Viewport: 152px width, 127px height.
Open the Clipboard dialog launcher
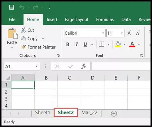[x=58, y=55]
